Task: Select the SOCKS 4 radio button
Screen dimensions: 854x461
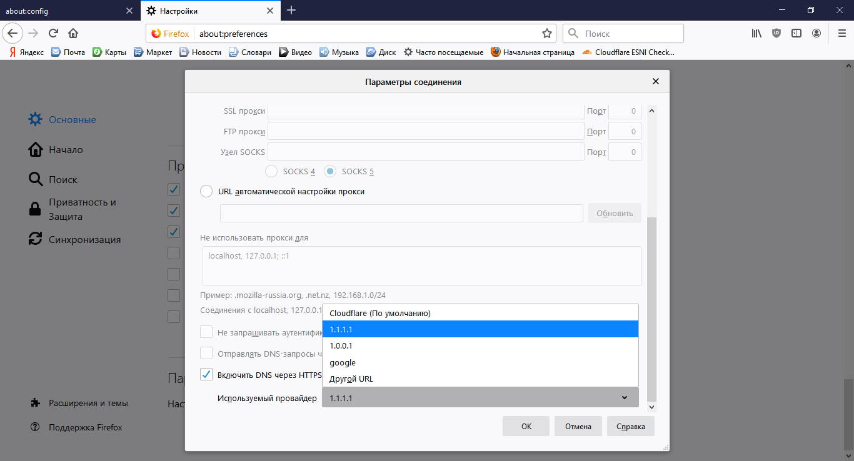Action: 272,171
